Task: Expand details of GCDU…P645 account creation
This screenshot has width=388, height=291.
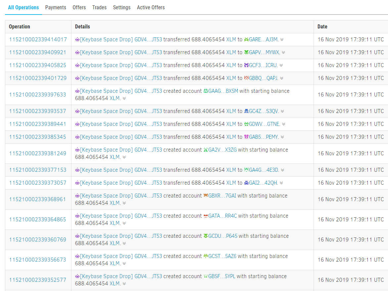Action: [124, 243]
